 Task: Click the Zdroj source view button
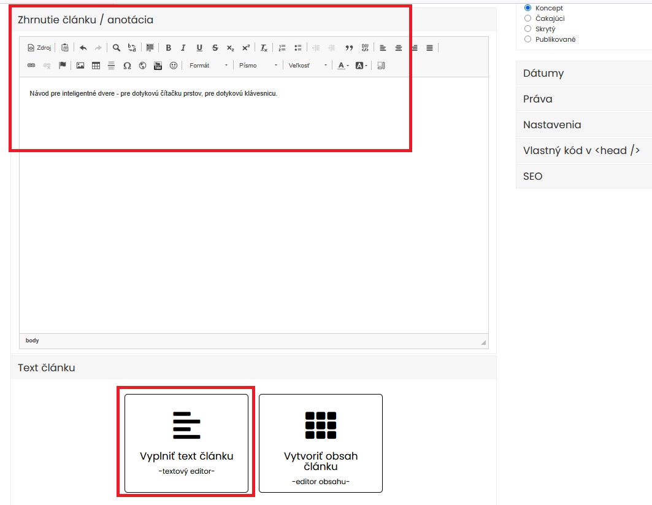click(39, 48)
